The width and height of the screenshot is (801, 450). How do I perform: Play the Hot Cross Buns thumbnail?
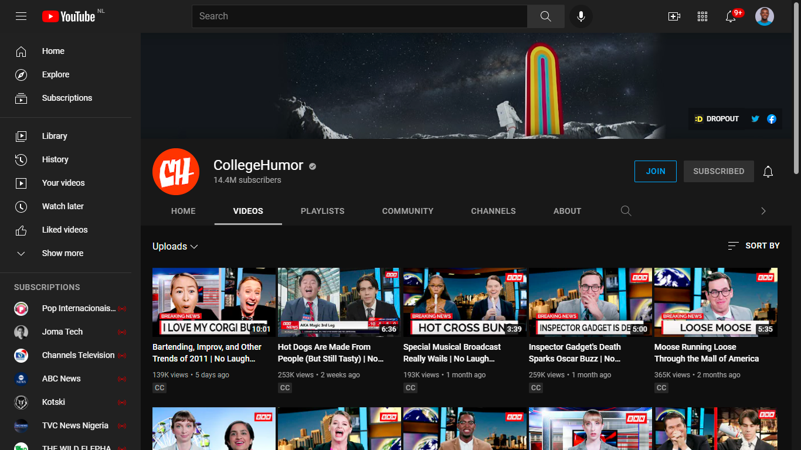(465, 302)
